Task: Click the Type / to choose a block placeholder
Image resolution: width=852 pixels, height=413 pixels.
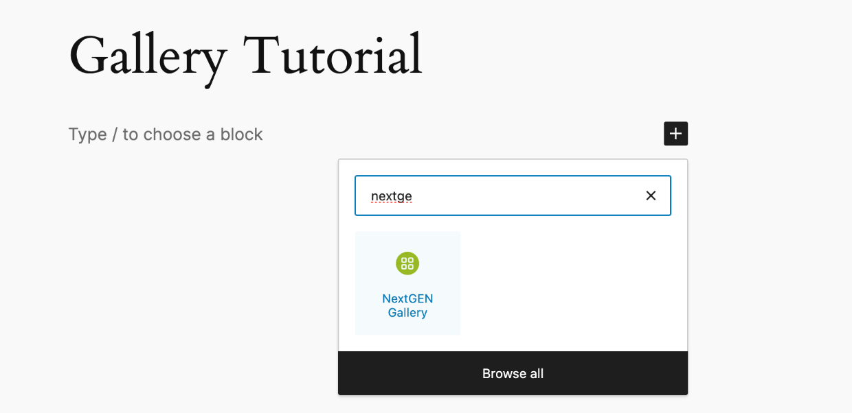Action: tap(166, 134)
